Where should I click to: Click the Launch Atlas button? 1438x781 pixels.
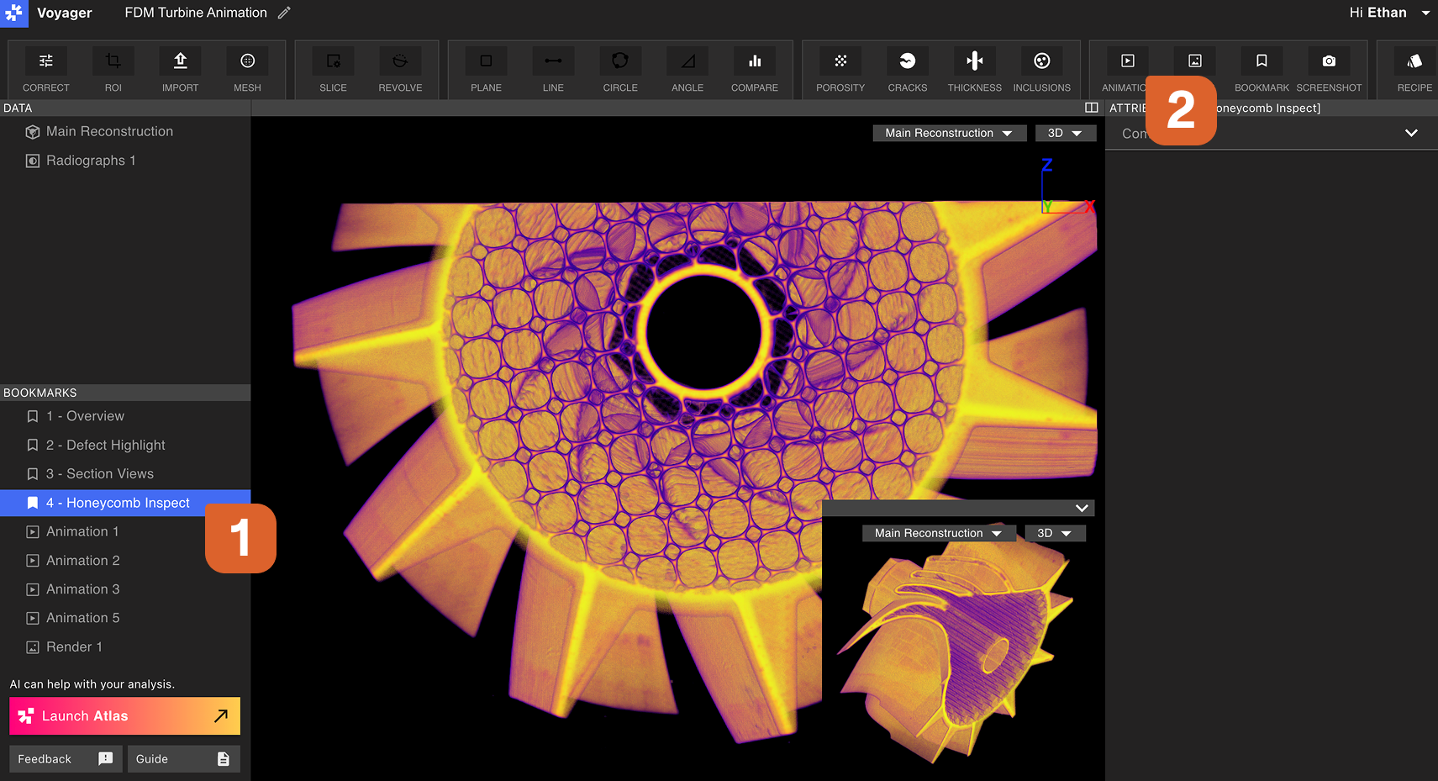coord(124,715)
